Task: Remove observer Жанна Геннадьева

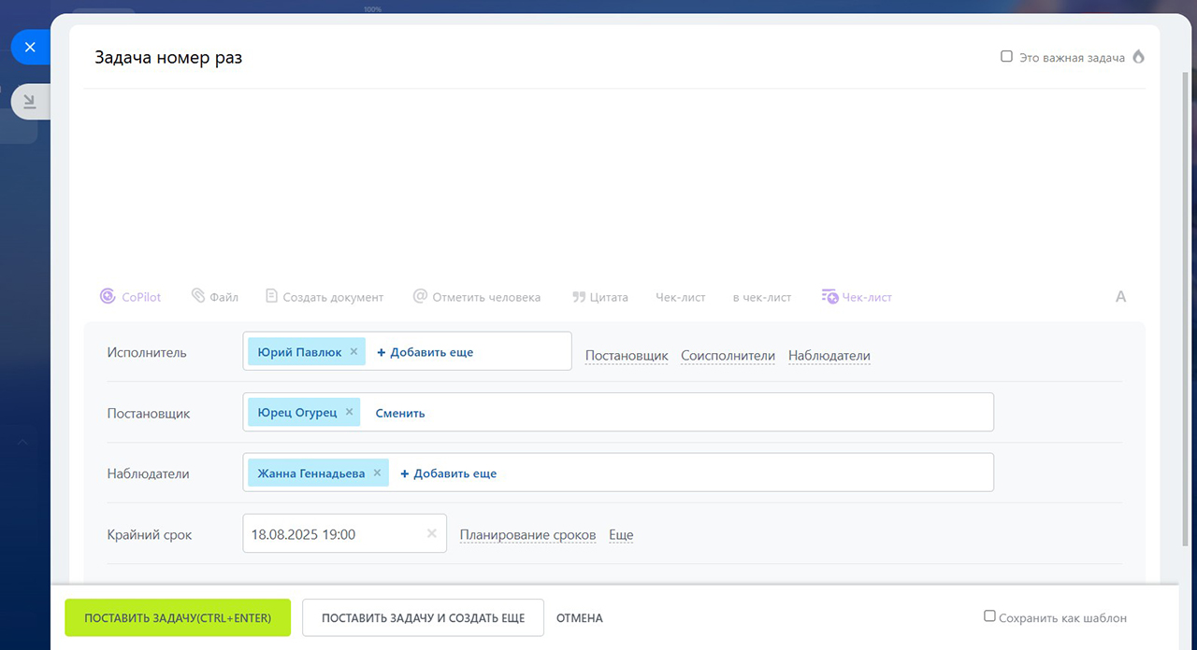Action: click(377, 473)
